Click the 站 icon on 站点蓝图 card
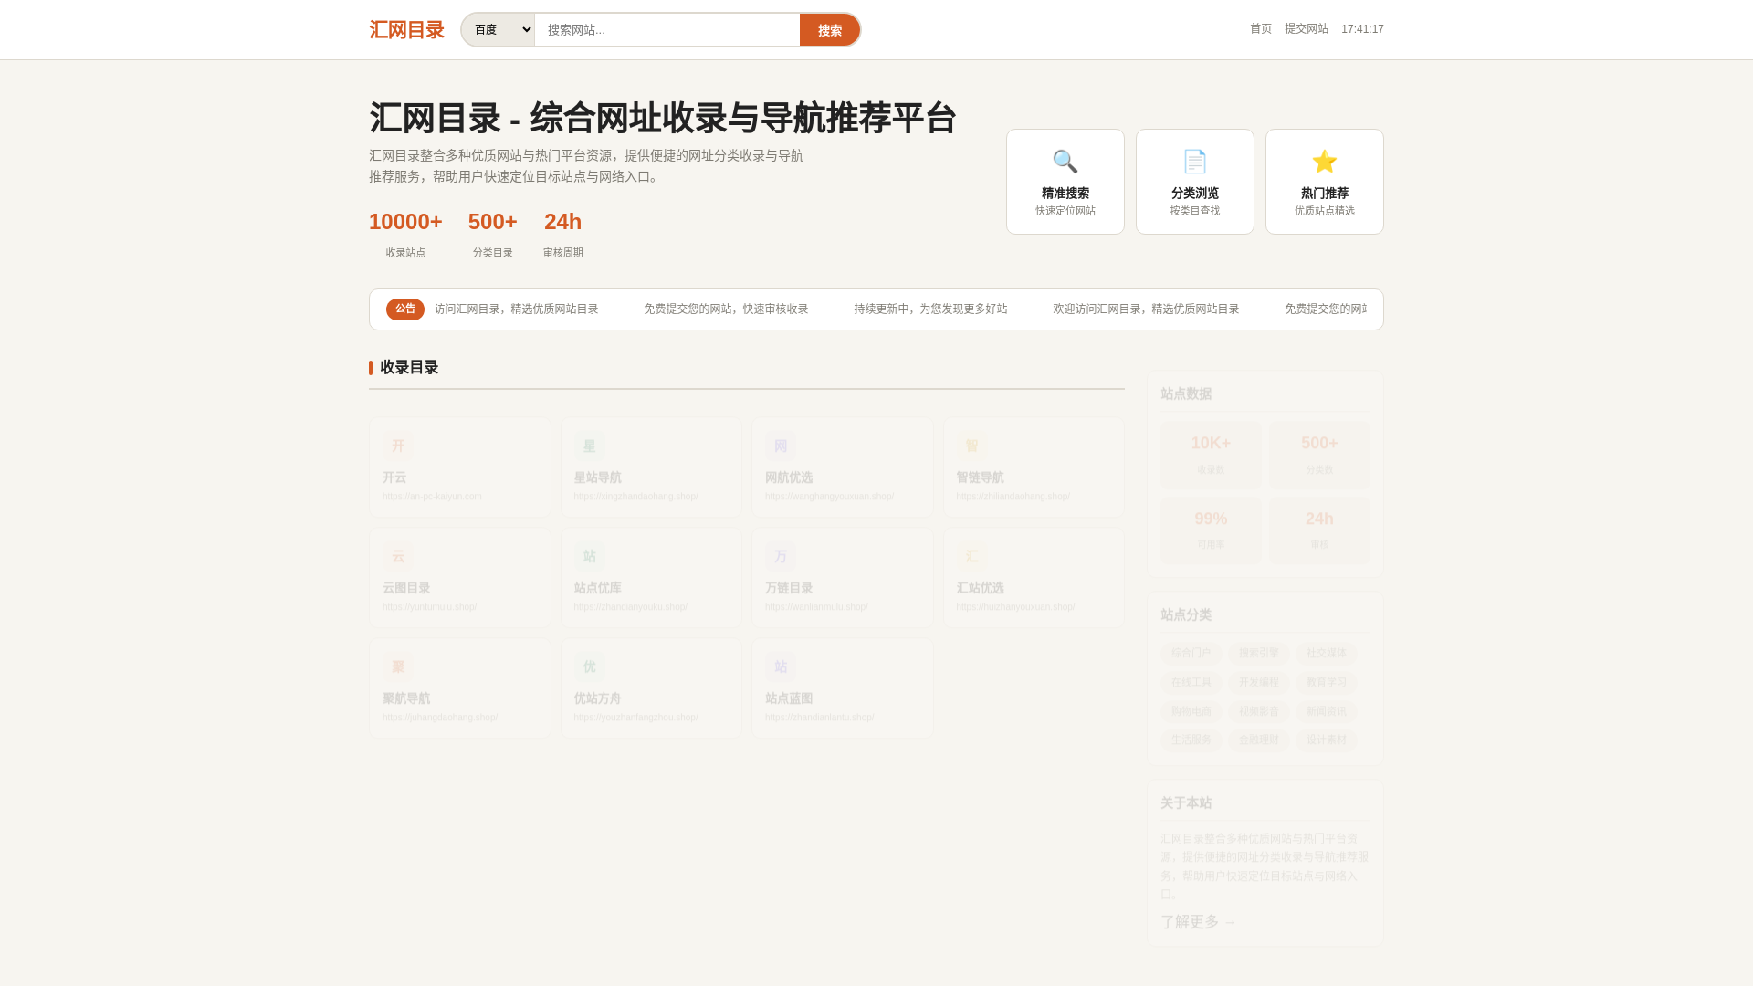 [781, 666]
